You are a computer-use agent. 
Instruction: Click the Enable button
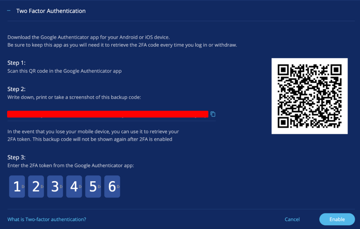tap(337, 219)
